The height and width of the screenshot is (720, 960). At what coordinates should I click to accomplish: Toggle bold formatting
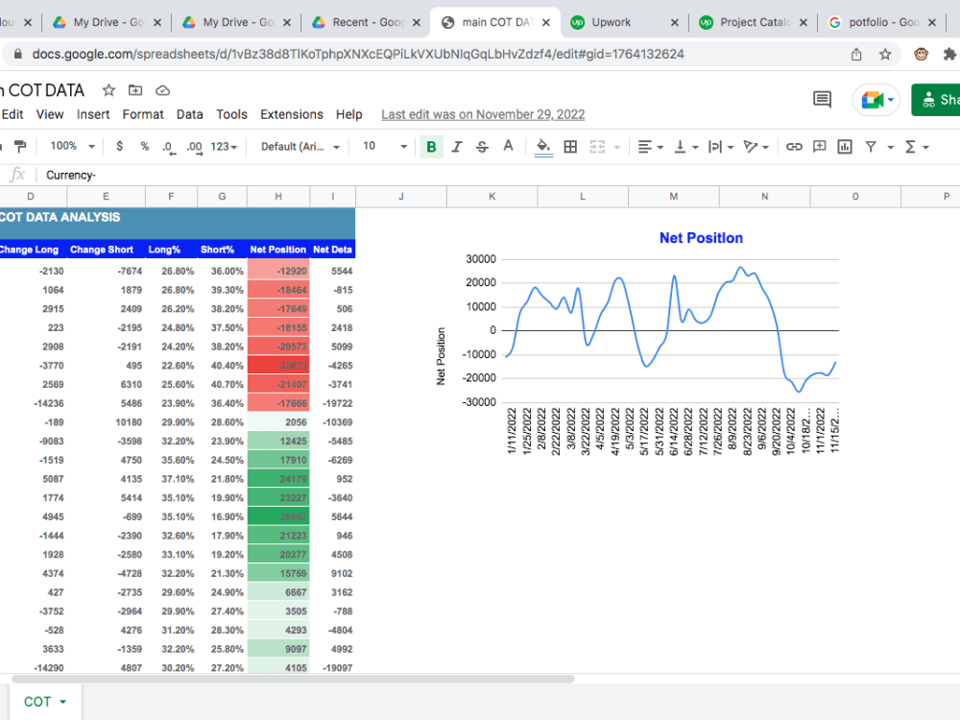click(x=431, y=146)
